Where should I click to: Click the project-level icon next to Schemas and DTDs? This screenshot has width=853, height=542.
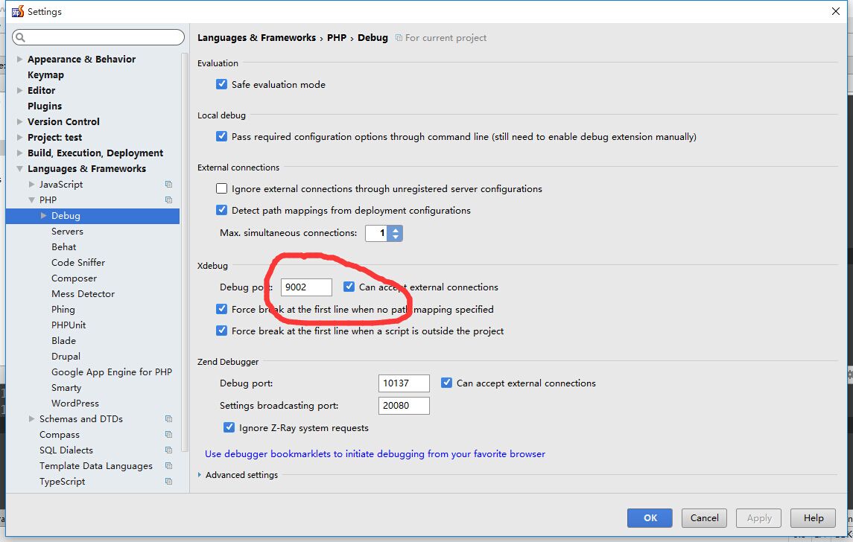click(168, 419)
